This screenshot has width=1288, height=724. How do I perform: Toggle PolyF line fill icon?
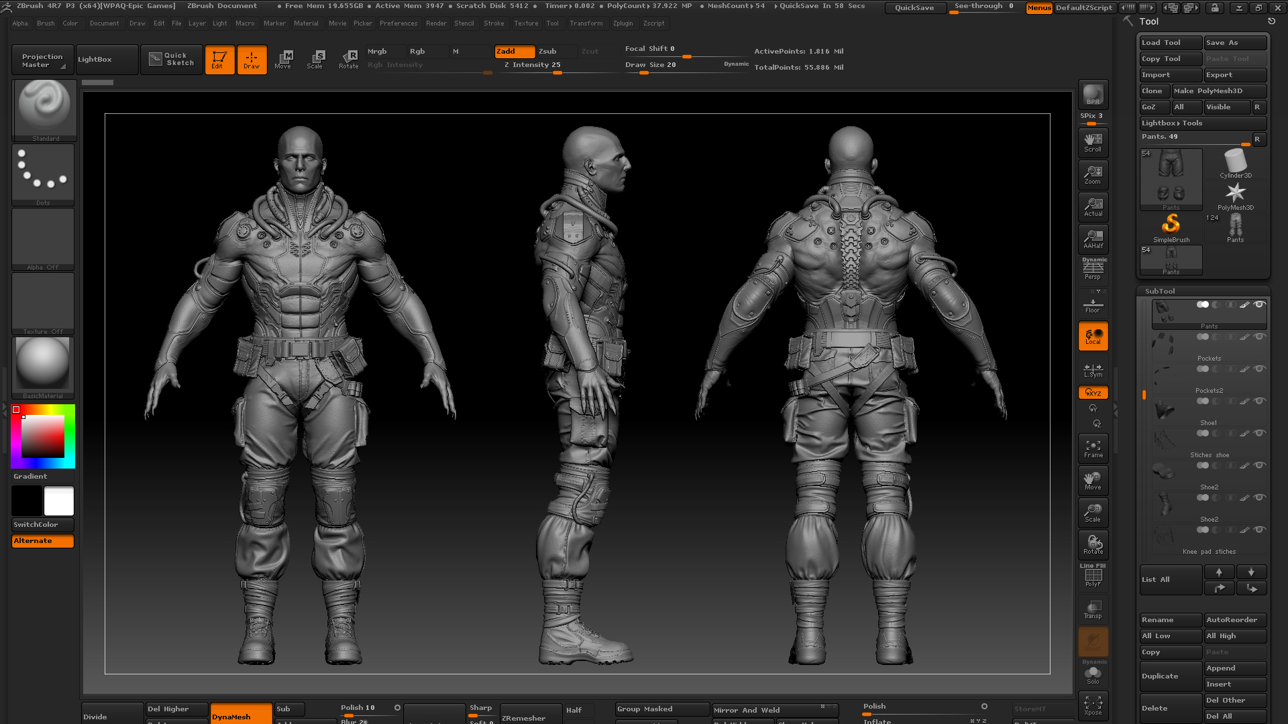[1093, 577]
